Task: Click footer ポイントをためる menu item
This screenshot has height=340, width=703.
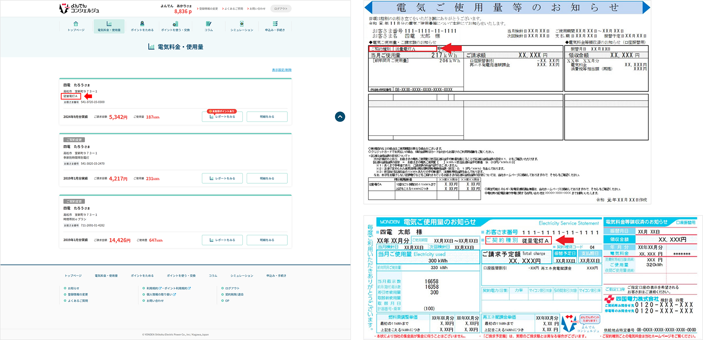Action: [x=142, y=276]
